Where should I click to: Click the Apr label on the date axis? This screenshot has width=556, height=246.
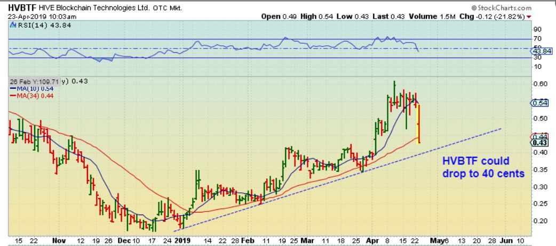[x=372, y=241]
